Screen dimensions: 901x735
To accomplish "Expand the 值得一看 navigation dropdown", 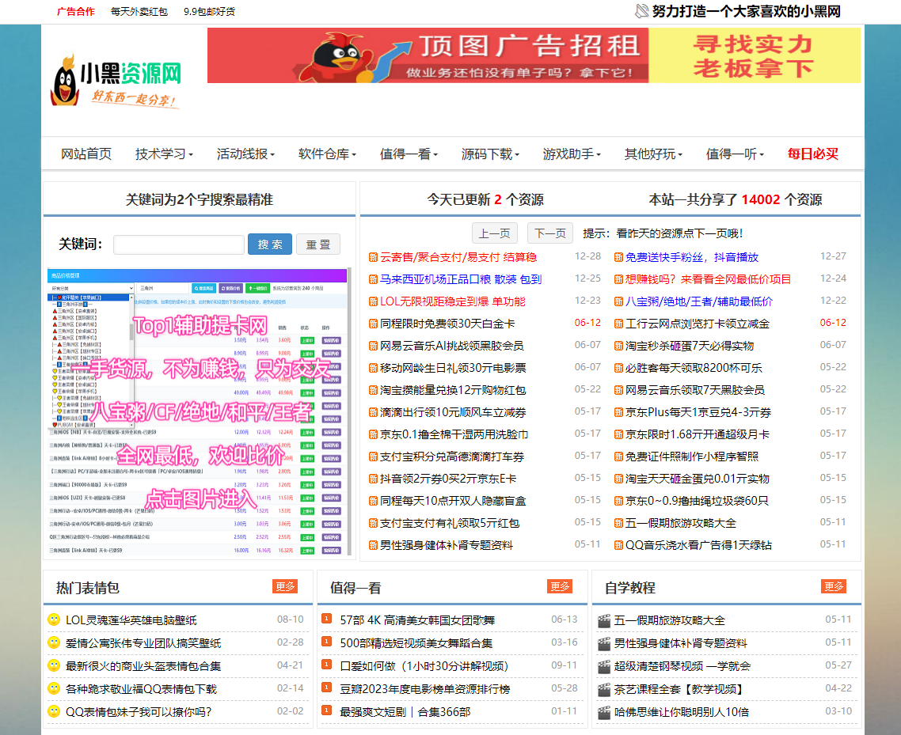I will pos(409,154).
